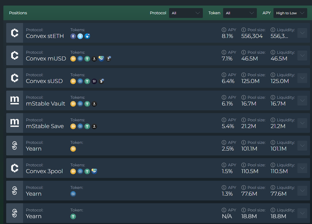Click the USDT token icon in Convex mUSD

tap(87, 59)
